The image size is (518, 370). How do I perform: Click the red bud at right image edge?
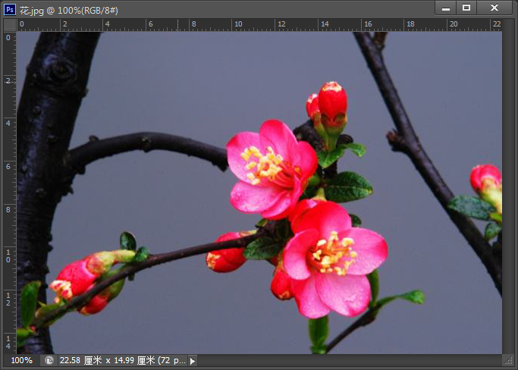[485, 179]
